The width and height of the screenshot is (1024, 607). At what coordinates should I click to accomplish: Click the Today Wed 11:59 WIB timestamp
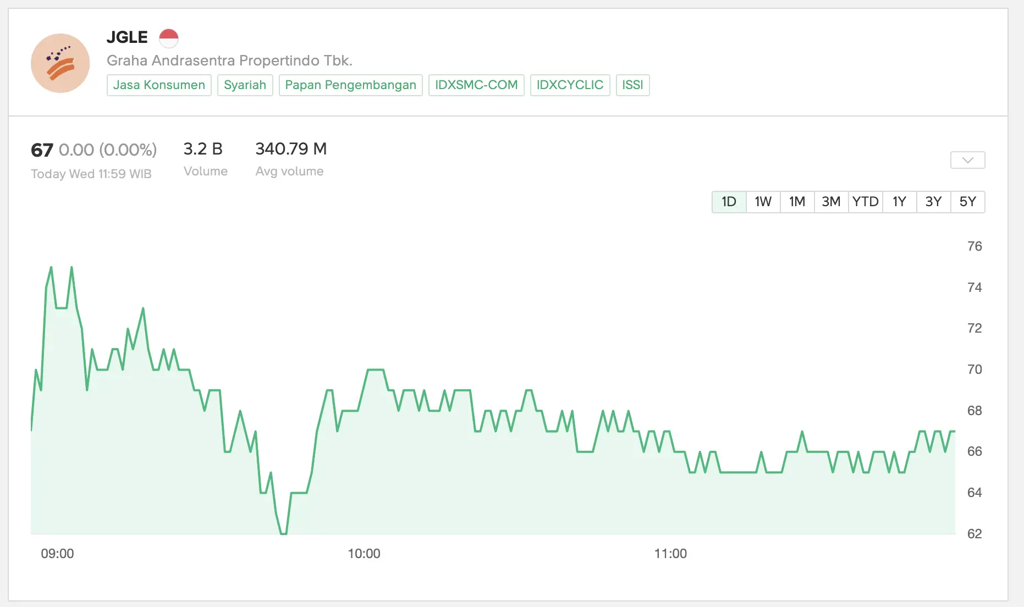91,174
